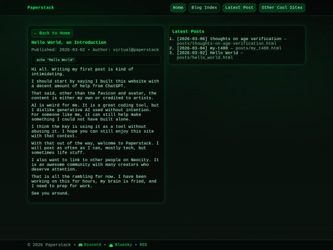Click the echo "Hello World" code snippet
Viewport: 333px width, 250px height.
pyautogui.click(x=55, y=60)
